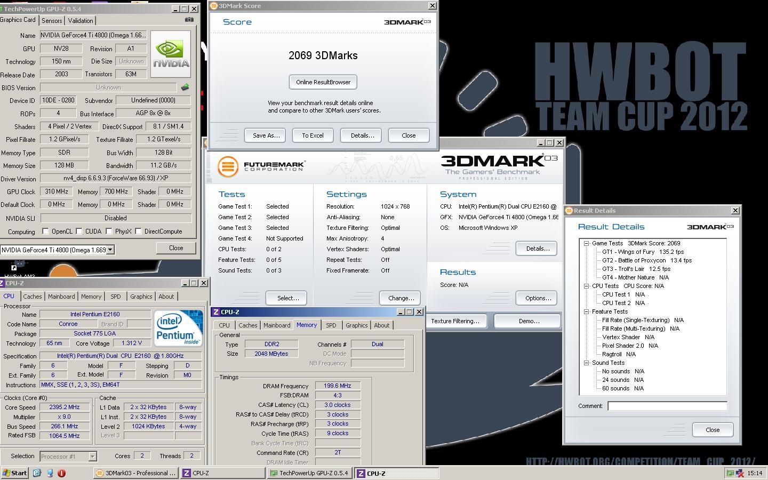Collapse the Feature Tests tree node
This screenshot has height=480, width=768.
pos(586,311)
